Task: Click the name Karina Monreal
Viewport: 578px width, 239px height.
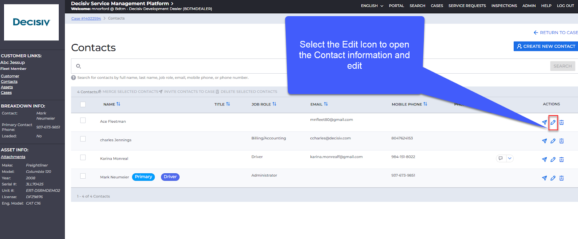Action: pos(114,158)
